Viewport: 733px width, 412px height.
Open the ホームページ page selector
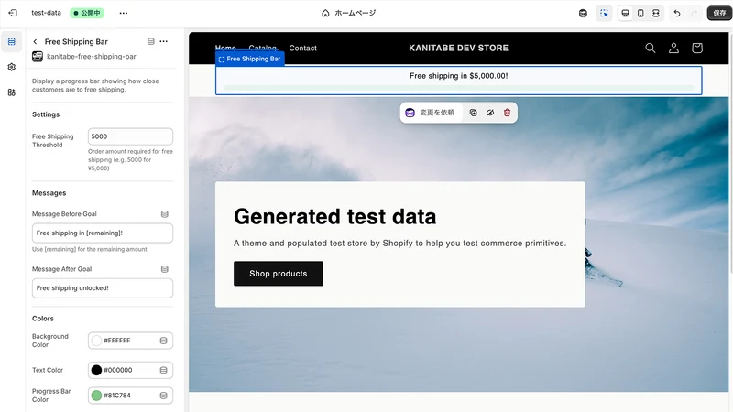pos(349,13)
